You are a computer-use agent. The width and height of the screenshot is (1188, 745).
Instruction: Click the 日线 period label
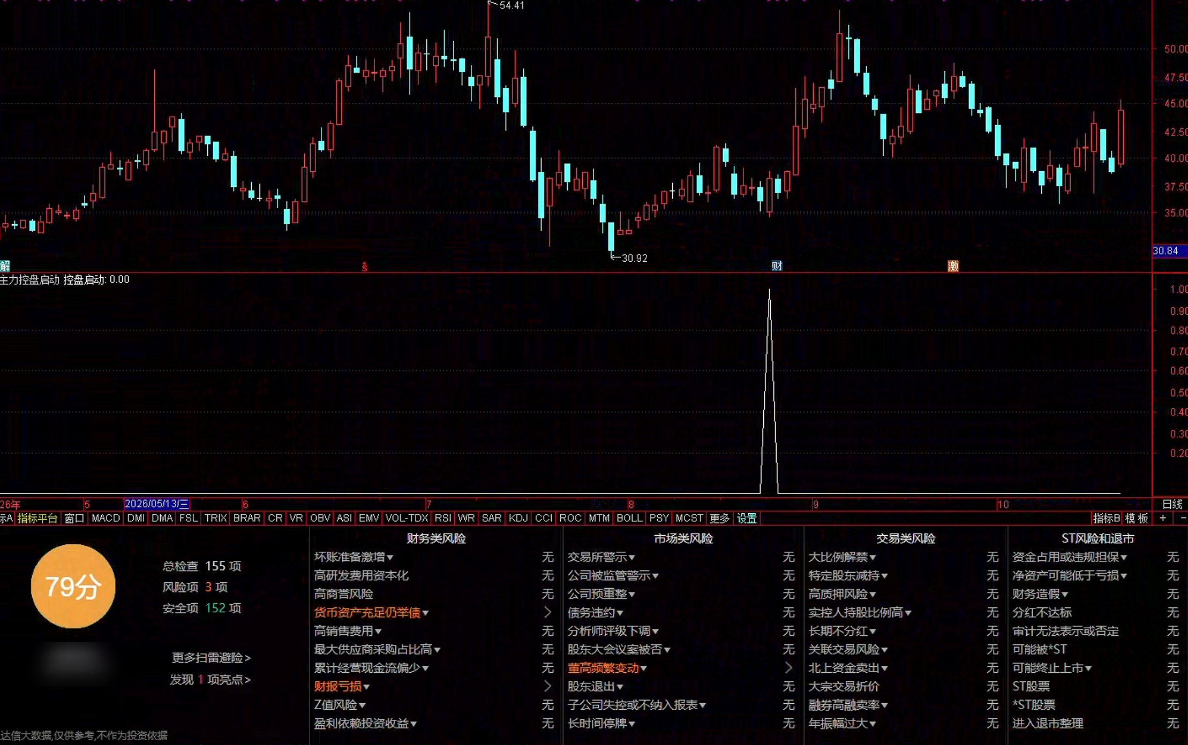click(x=1172, y=504)
